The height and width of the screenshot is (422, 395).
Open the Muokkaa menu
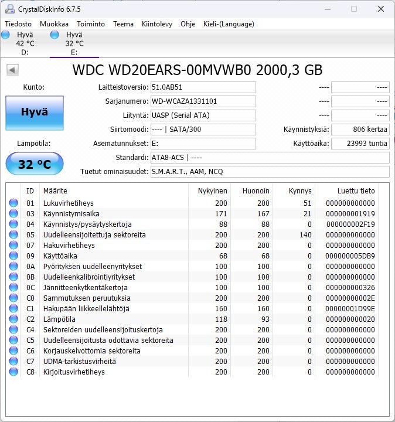tap(54, 24)
